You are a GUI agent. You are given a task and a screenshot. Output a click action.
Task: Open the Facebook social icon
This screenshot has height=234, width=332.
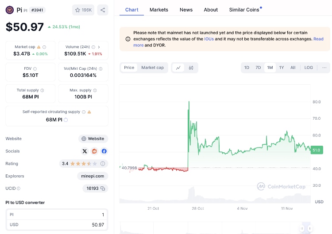tap(104, 151)
